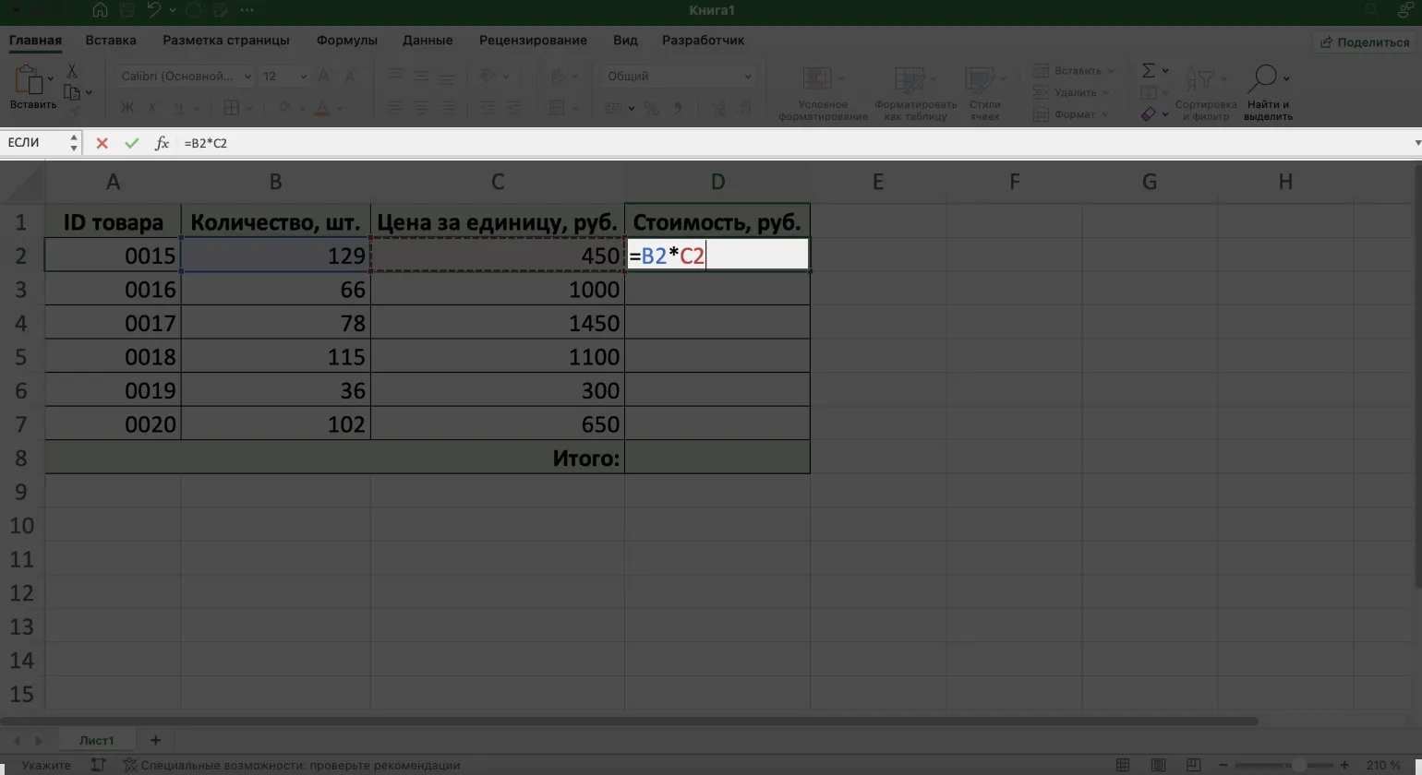Switch to the Данные ribbon tab
Image resolution: width=1422 pixels, height=775 pixels.
(428, 41)
